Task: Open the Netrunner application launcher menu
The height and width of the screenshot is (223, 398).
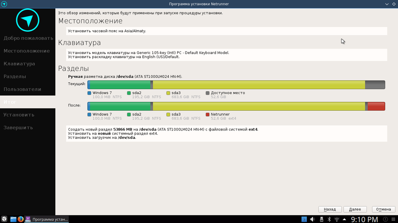Action: 4,219
